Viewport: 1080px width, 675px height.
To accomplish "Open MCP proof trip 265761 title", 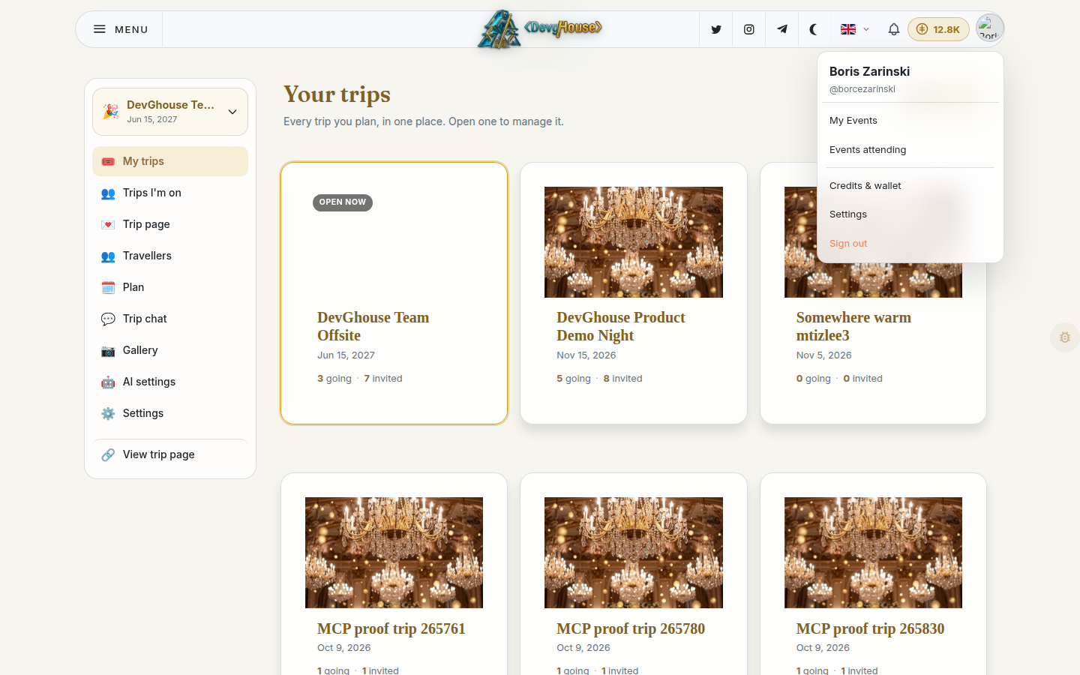I will click(391, 628).
